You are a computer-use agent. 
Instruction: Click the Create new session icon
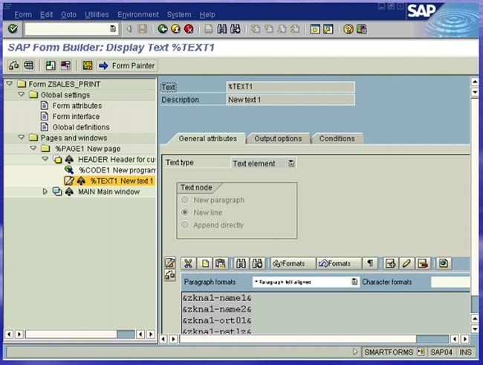click(x=315, y=29)
